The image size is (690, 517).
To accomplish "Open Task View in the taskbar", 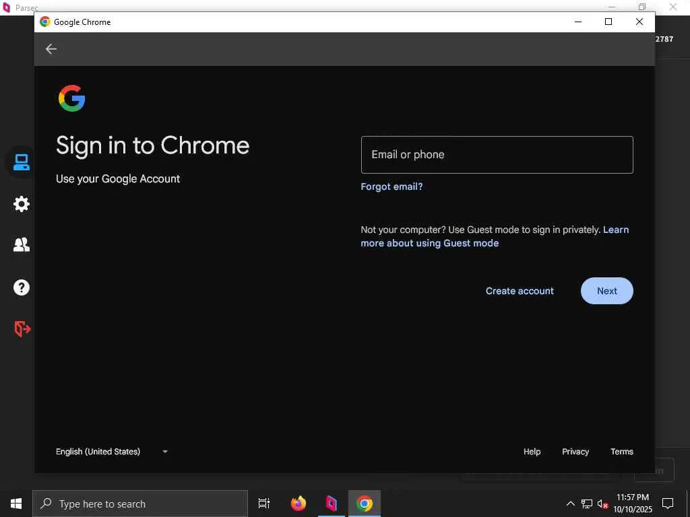I will 263,504.
